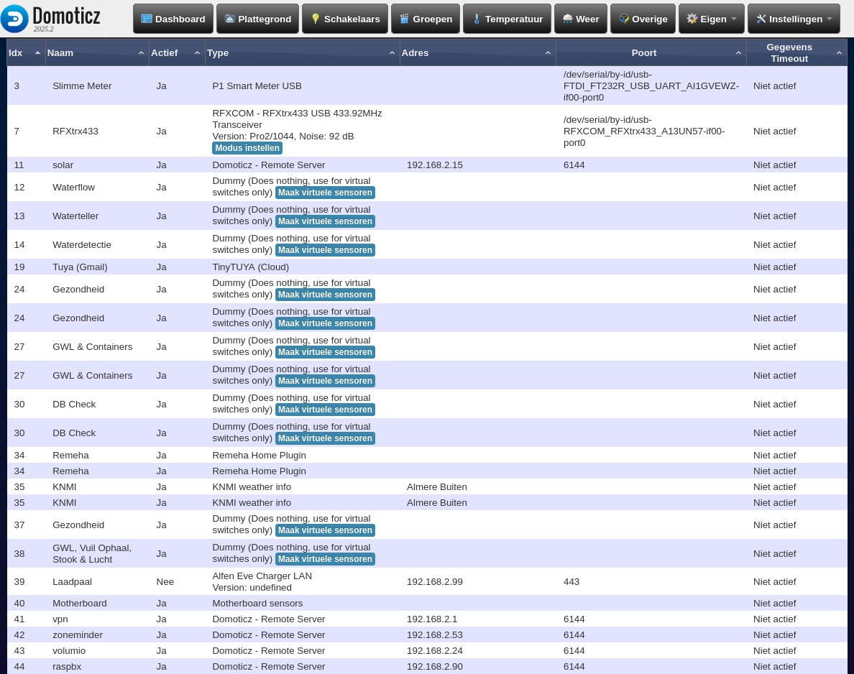Click the Plattegrond house icon
Viewport: 854px width, 674px height.
click(x=230, y=19)
